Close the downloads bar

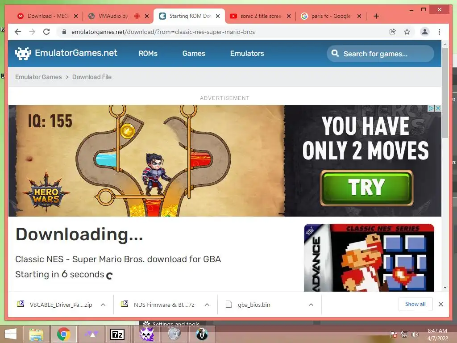440,304
